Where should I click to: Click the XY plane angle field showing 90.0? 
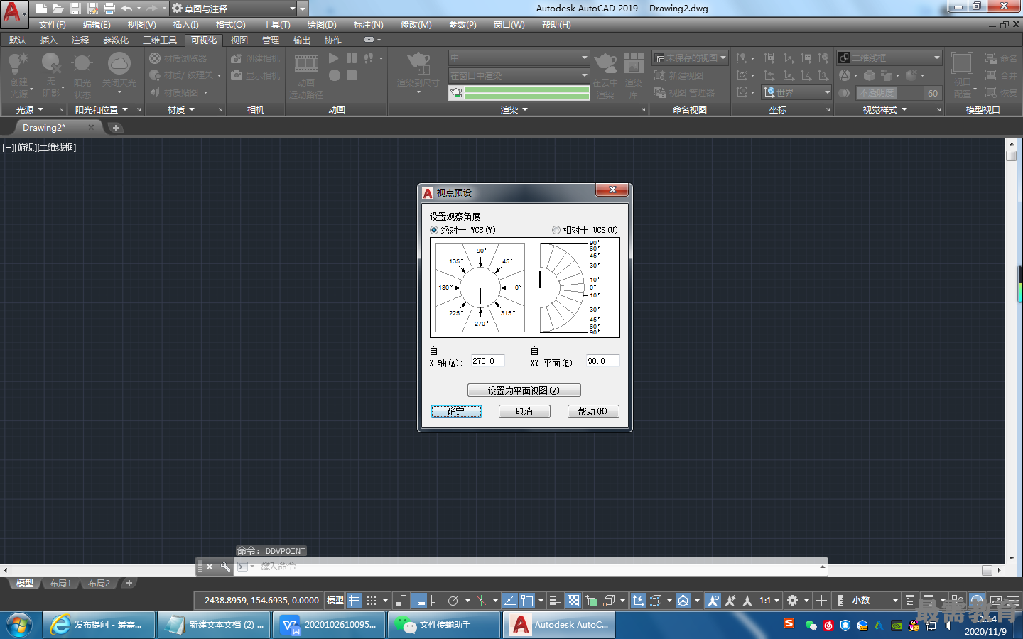(x=602, y=361)
